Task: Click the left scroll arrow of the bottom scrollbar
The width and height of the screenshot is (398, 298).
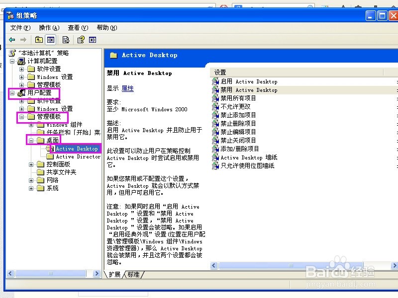Action: pos(11,273)
